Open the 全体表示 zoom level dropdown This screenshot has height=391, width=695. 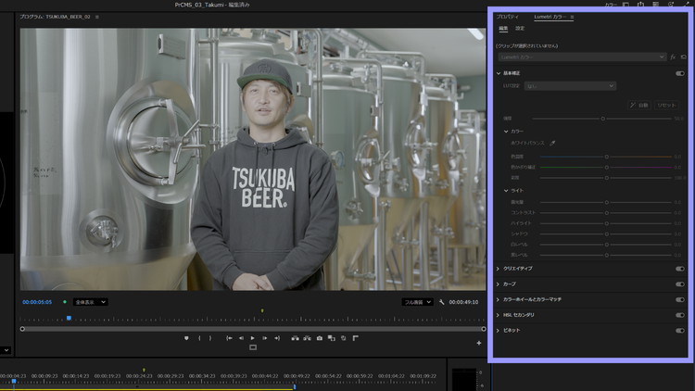point(91,302)
